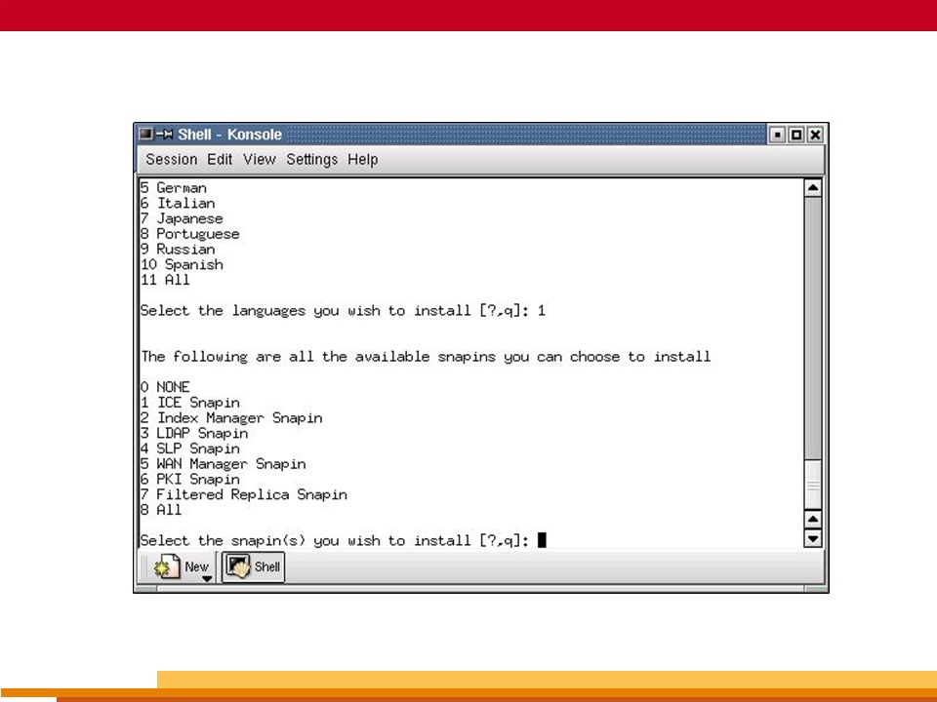Click the Konsole window menu icon

[145, 134]
